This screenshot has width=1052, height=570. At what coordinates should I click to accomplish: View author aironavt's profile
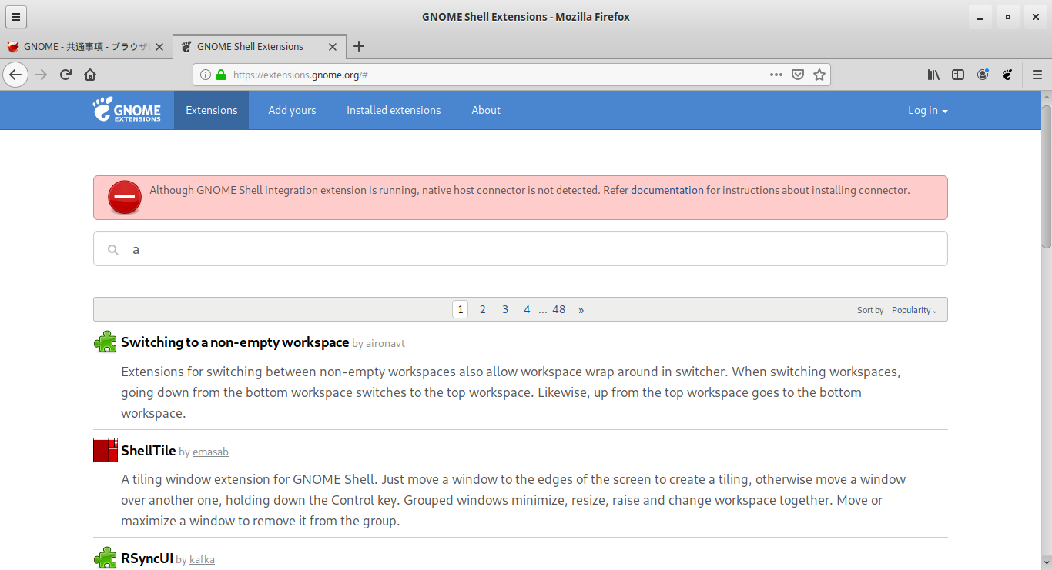(385, 343)
